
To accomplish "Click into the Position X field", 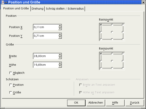I will click(x=46, y=27).
